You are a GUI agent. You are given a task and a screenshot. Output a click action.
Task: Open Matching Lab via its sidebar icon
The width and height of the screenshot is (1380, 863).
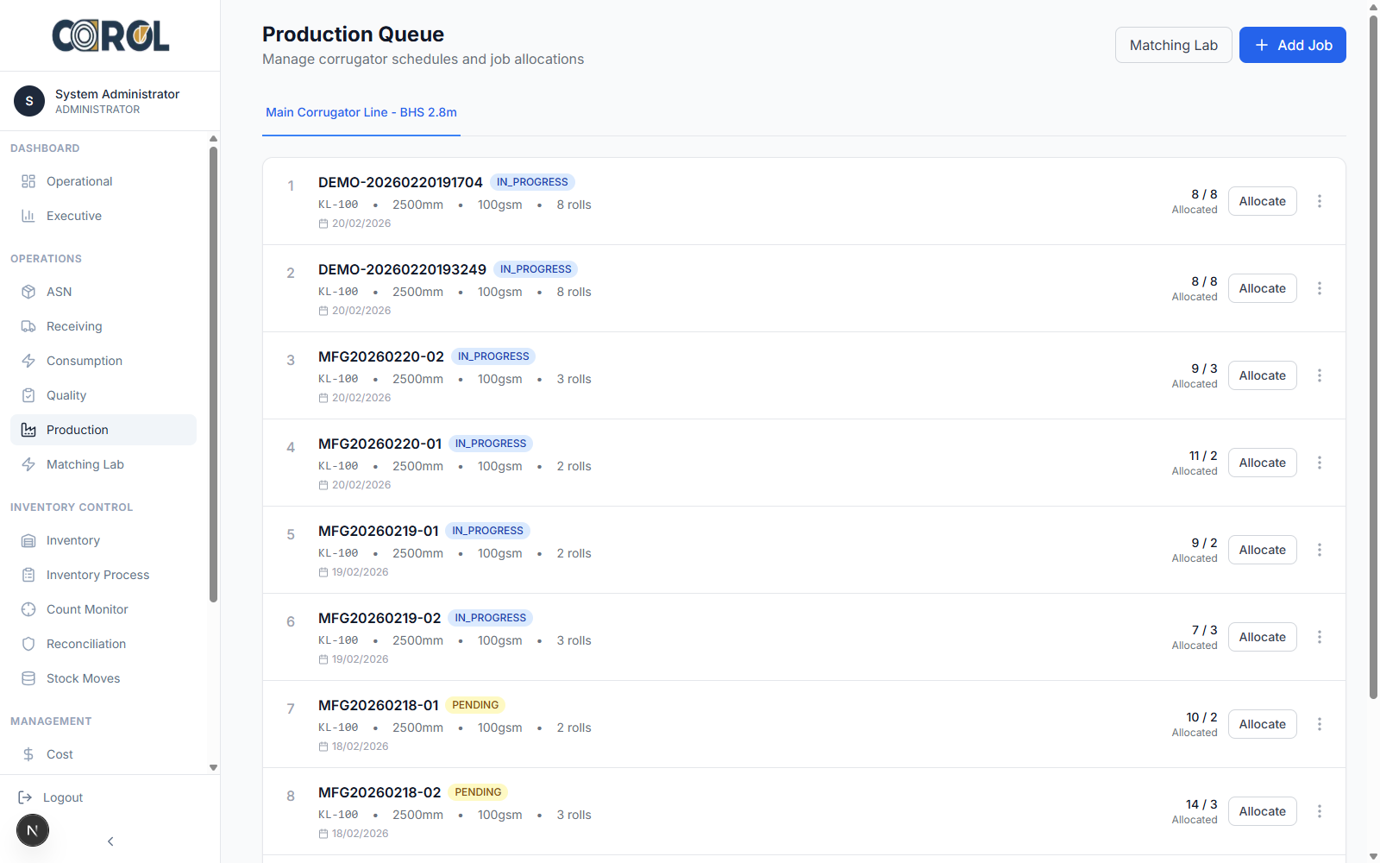[28, 464]
